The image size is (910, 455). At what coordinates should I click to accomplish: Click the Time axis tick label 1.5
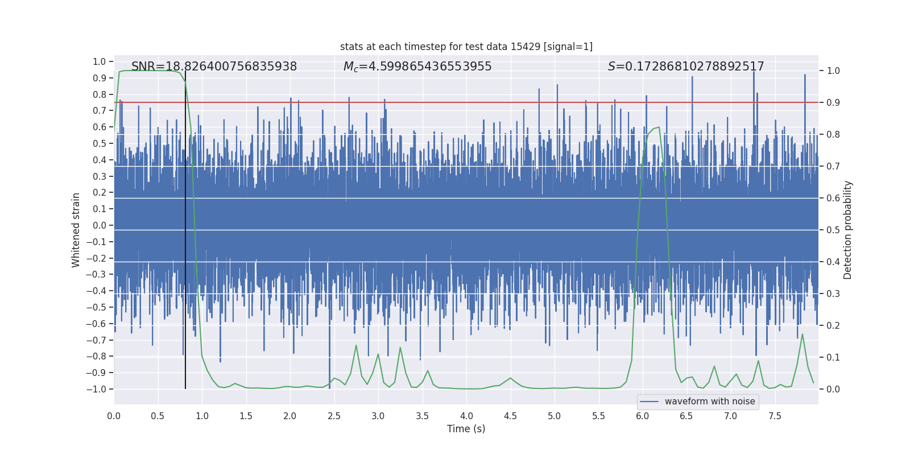coord(246,416)
